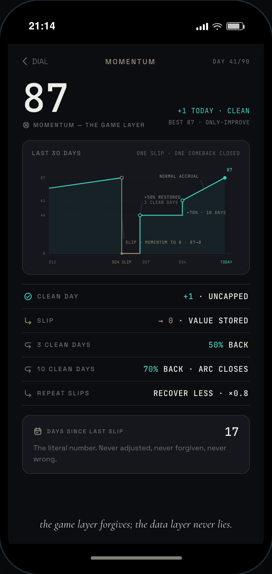Open the 70% BACK · ARC CLOSES row
The height and width of the screenshot is (574, 272).
tap(136, 369)
